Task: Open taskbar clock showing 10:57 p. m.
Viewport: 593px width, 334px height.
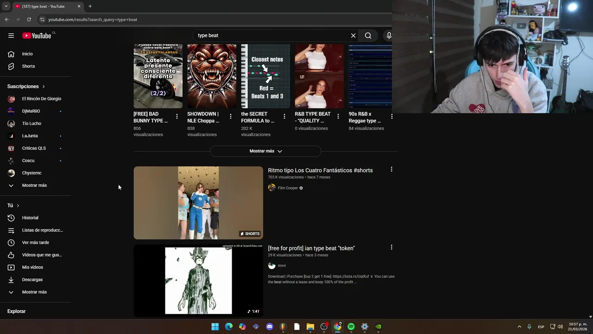Action: point(578,327)
